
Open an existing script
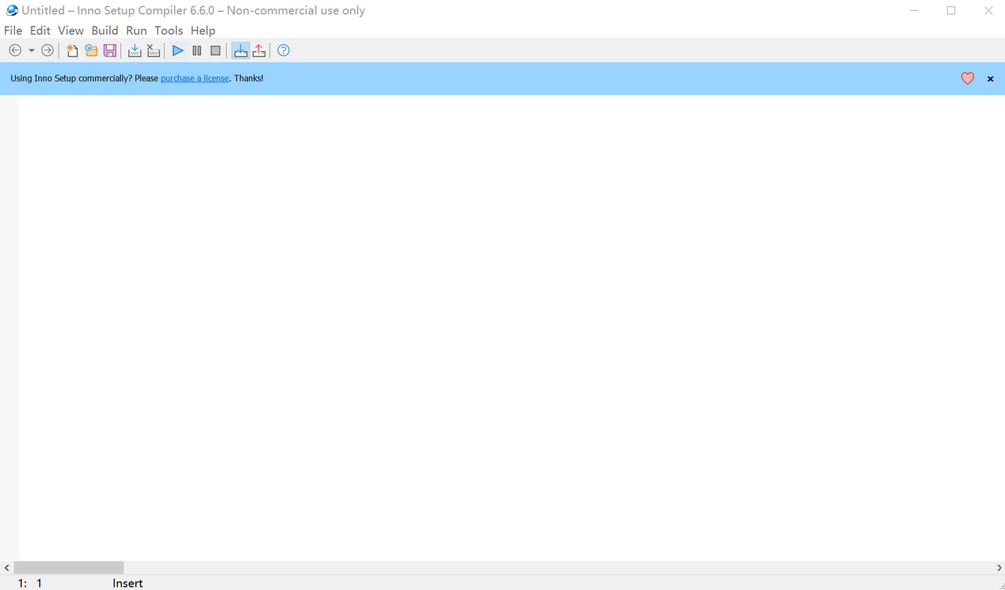pos(91,50)
